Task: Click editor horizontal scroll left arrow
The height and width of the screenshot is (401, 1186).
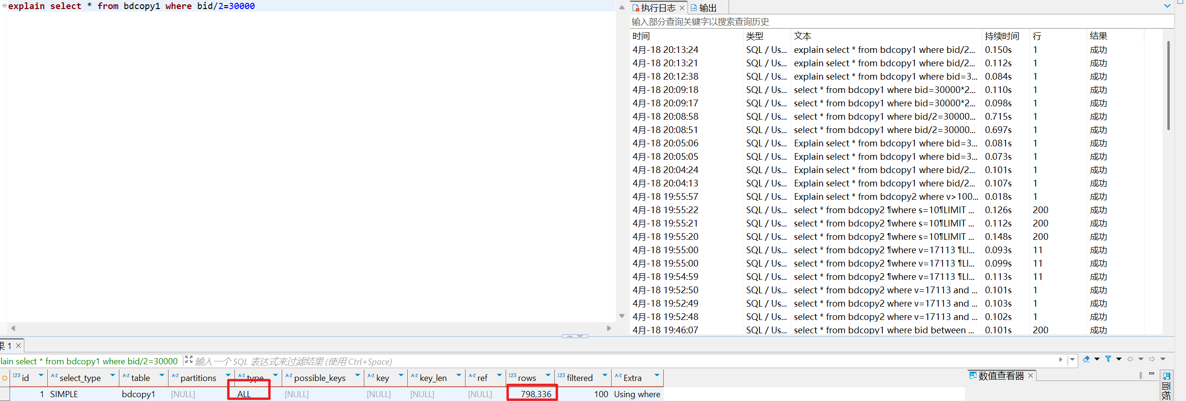Action: [13, 328]
